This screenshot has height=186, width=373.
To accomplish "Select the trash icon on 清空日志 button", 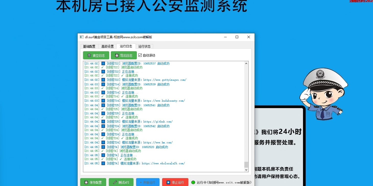I will pyautogui.click(x=89, y=55).
